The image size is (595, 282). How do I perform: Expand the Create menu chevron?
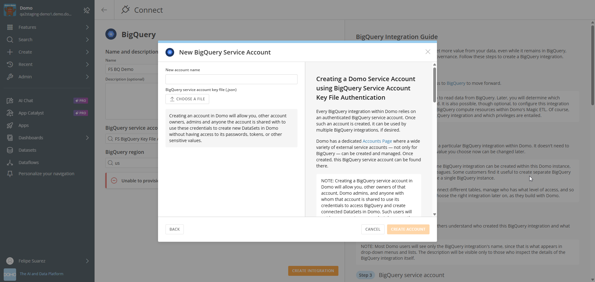(x=87, y=52)
